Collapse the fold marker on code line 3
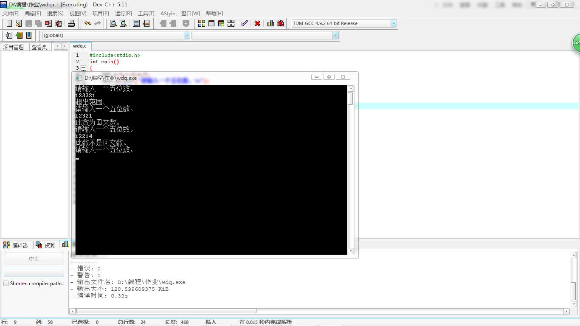The height and width of the screenshot is (326, 580). (x=84, y=68)
